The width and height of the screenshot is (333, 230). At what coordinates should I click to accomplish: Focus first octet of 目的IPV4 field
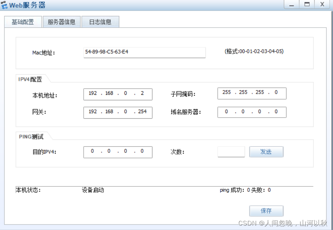pyautogui.click(x=92, y=151)
